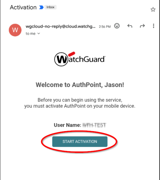
Task: Click the activation instructions paragraph
Action: point(80,103)
